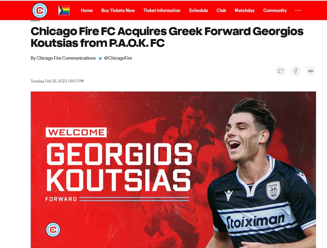327x248 pixels.
Task: Go to the Home menu item
Action: tap(87, 10)
